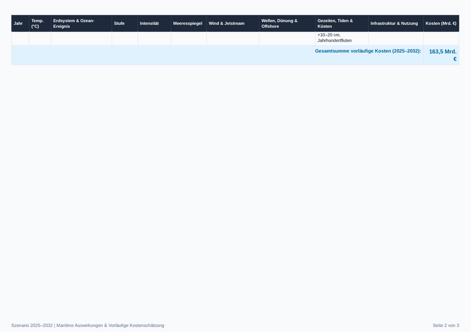Select the Seite 2 von 3 page indicator

(446, 325)
